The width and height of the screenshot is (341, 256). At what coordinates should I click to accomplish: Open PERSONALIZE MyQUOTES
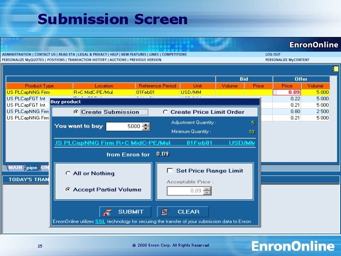click(23, 60)
